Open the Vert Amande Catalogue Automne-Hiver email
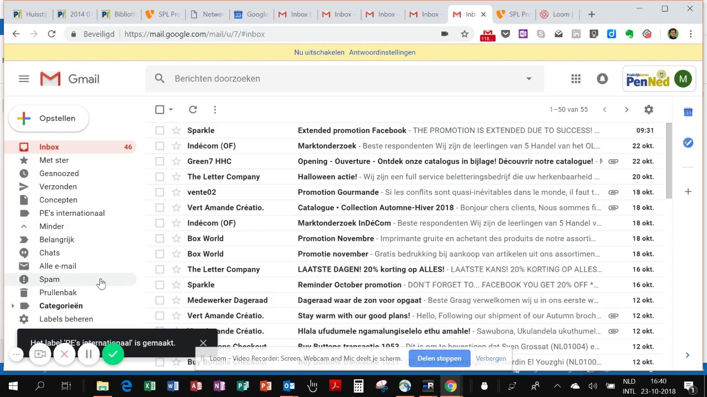 click(403, 207)
